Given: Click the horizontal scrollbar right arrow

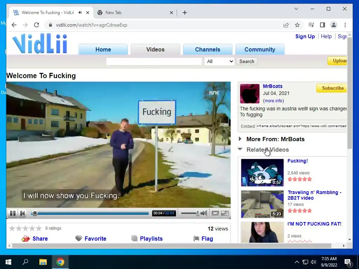Looking at the screenshot, I should (344, 246).
